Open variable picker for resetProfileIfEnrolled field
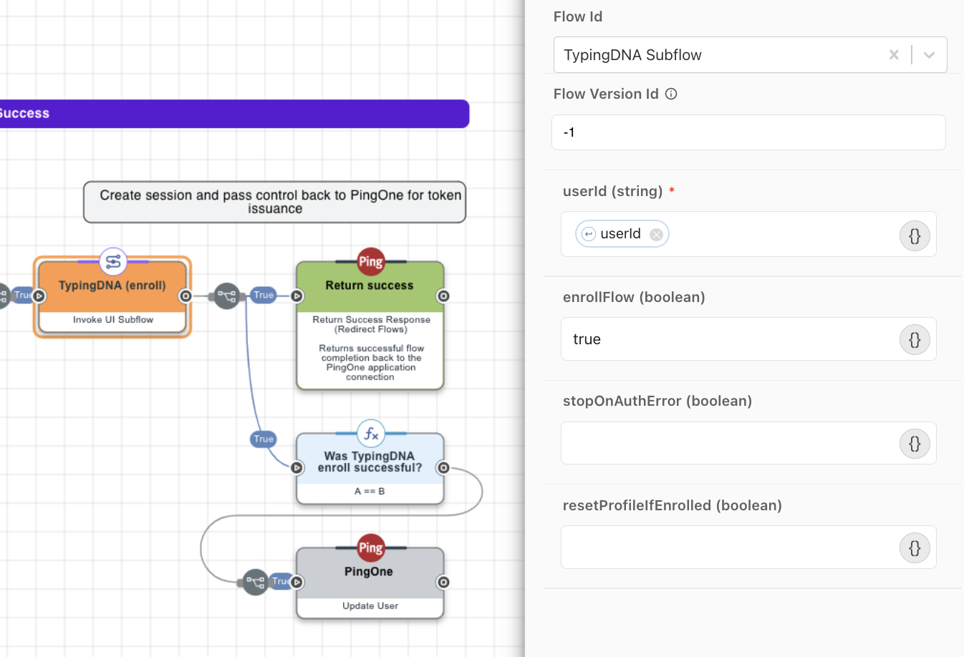The height and width of the screenshot is (657, 964). pyautogui.click(x=915, y=548)
